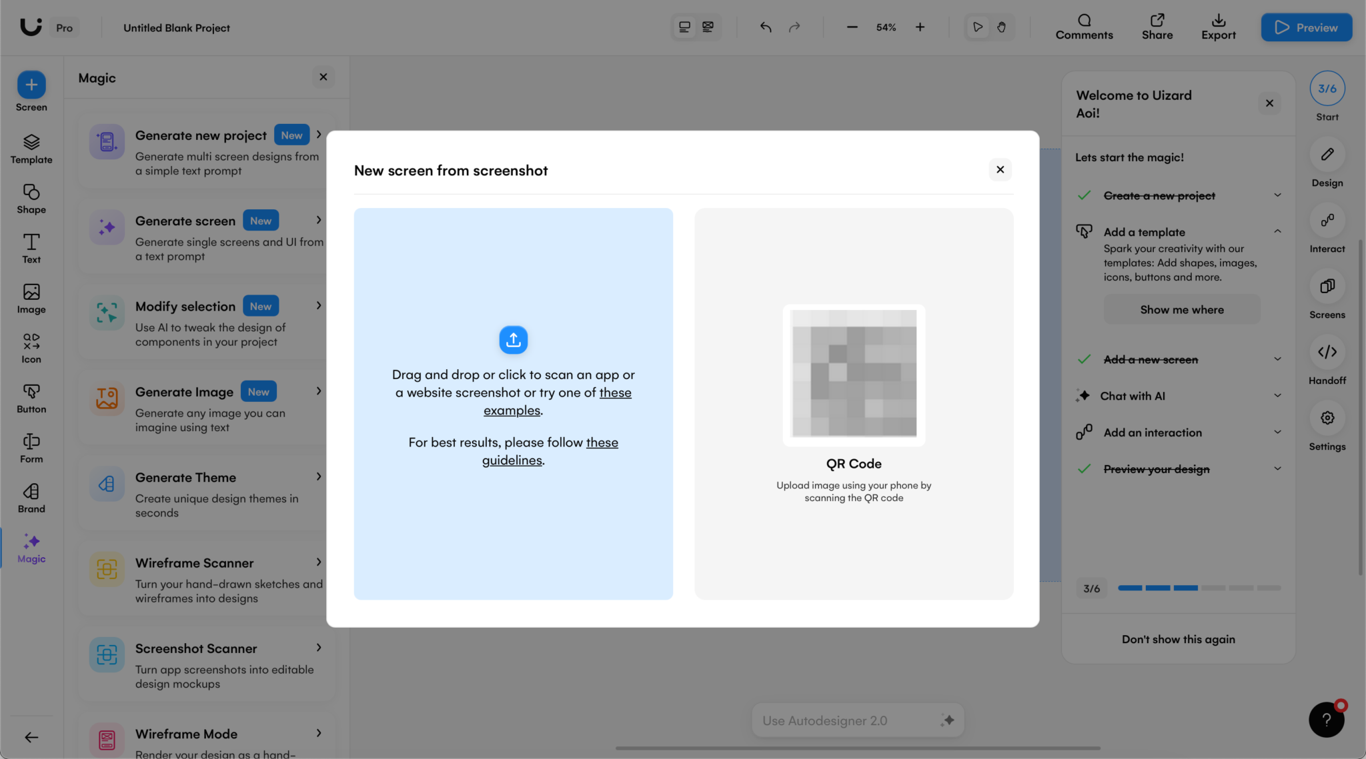Screen dimensions: 1366x759
Task: Toggle the pointer play mode button
Action: coord(977,27)
